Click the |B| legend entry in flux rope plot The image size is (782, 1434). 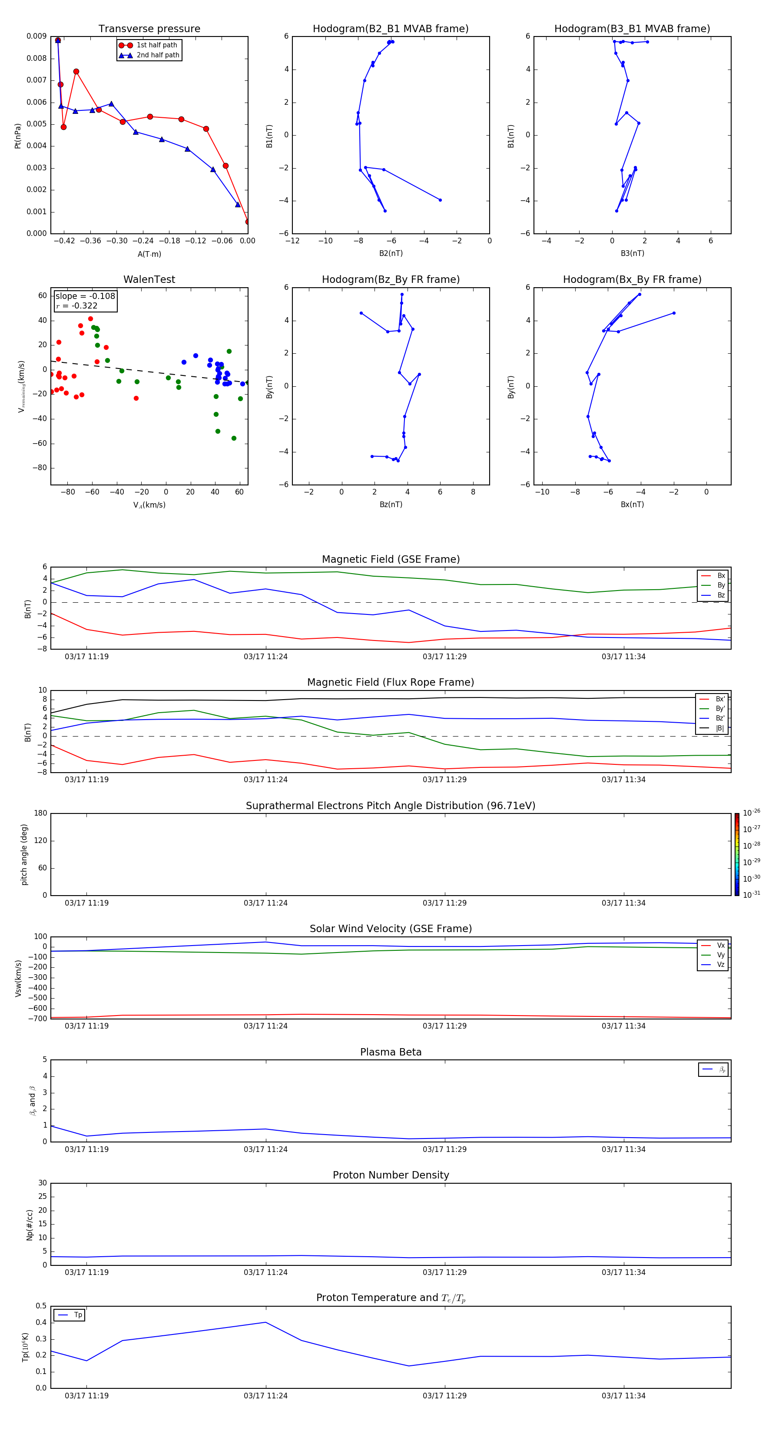pyautogui.click(x=712, y=728)
